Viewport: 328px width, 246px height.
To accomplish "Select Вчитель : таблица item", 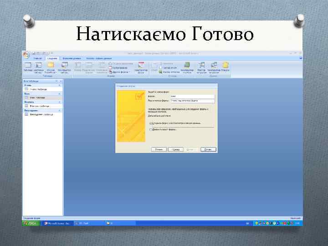I will 43,106.
